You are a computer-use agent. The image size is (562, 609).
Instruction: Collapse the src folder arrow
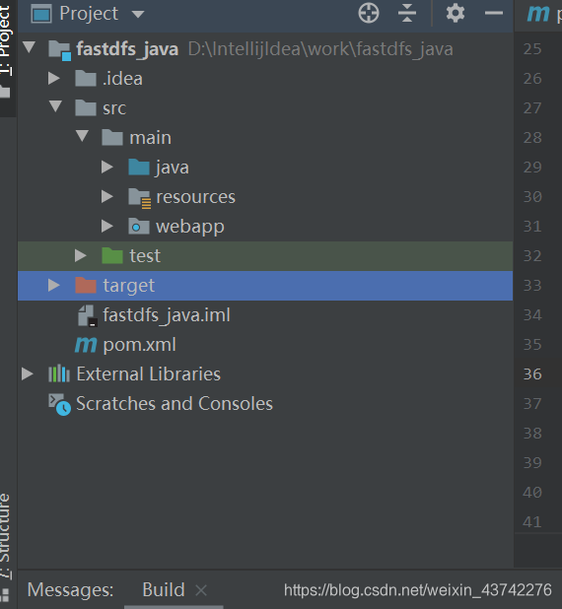[55, 106]
